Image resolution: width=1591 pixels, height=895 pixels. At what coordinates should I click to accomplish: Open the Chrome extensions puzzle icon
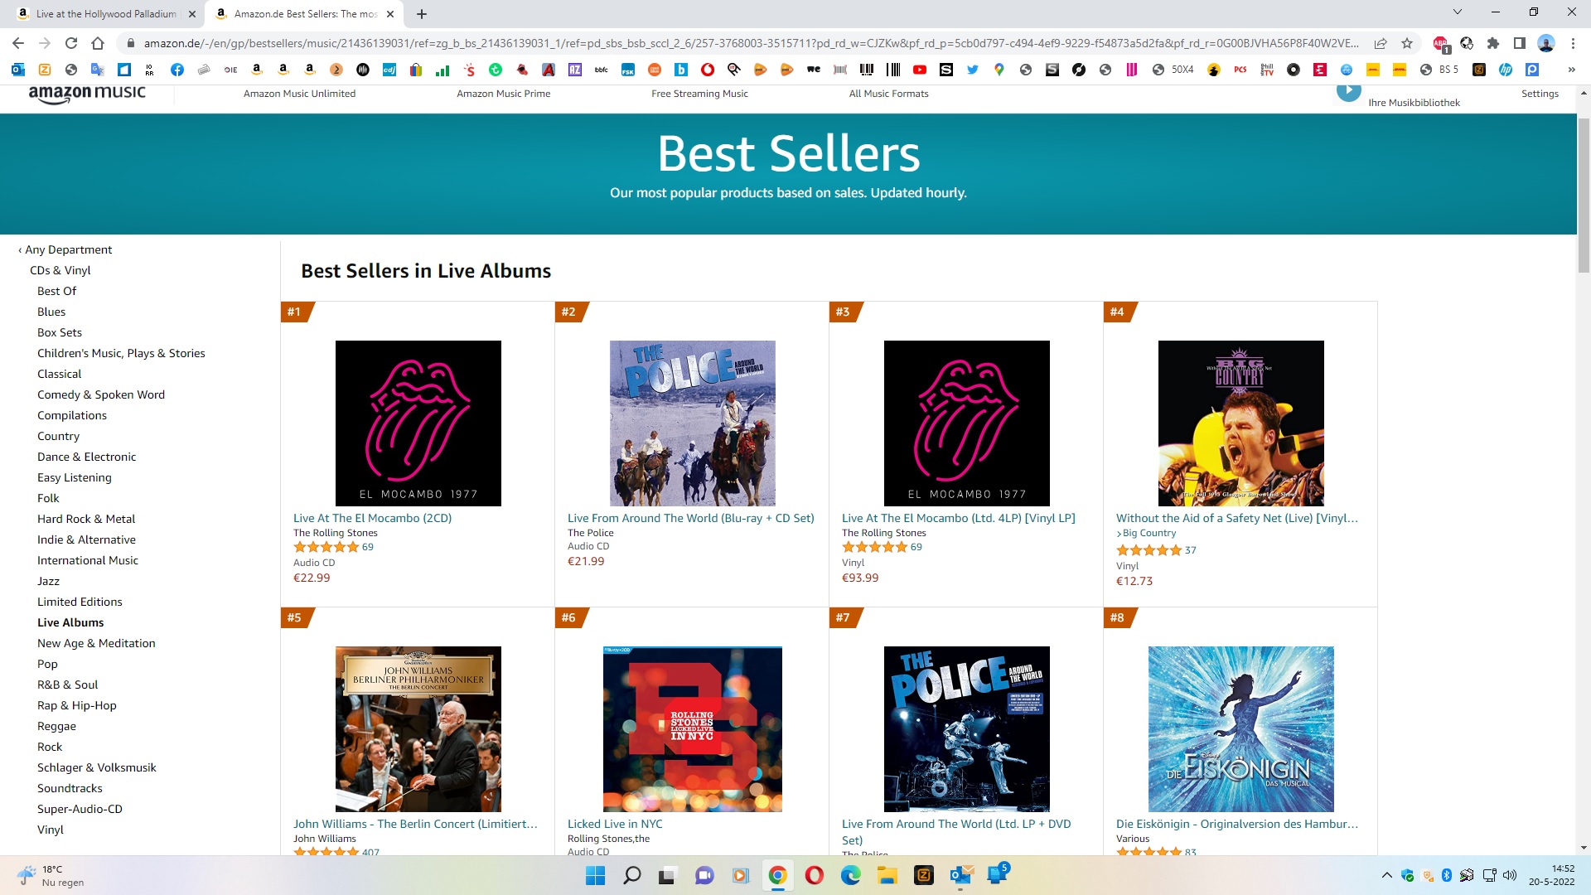(x=1493, y=43)
